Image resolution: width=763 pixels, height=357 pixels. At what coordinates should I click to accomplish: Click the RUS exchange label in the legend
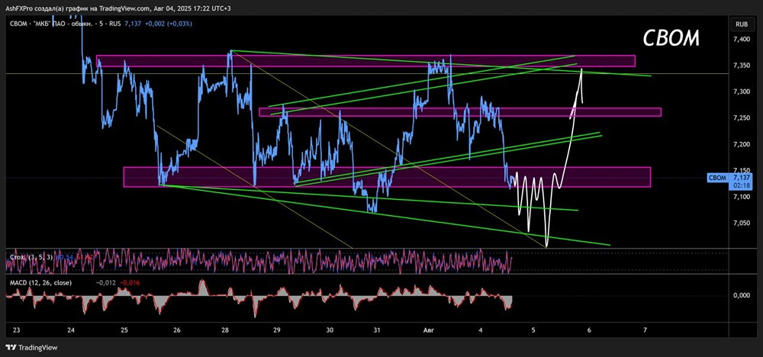tap(115, 24)
